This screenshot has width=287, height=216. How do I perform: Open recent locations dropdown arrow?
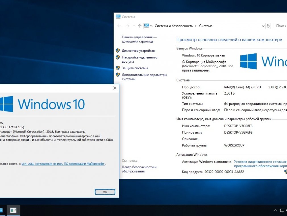point(134,26)
